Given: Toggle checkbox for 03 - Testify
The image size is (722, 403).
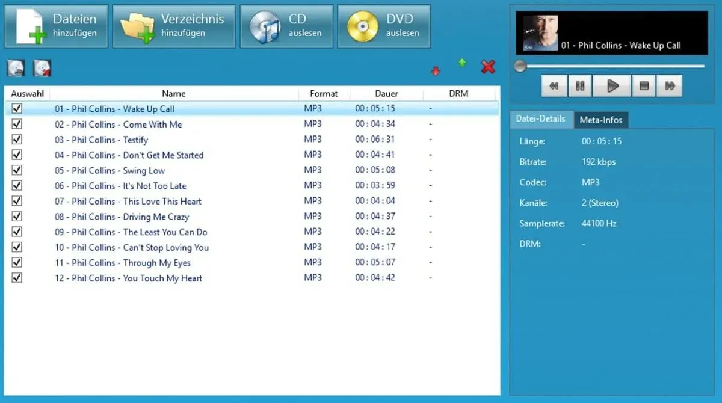Looking at the screenshot, I should pyautogui.click(x=17, y=140).
